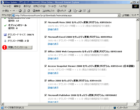The width and height of the screenshot is (140, 110).
Task: Click the 10476 KB download size line
Action: coord(79,26)
